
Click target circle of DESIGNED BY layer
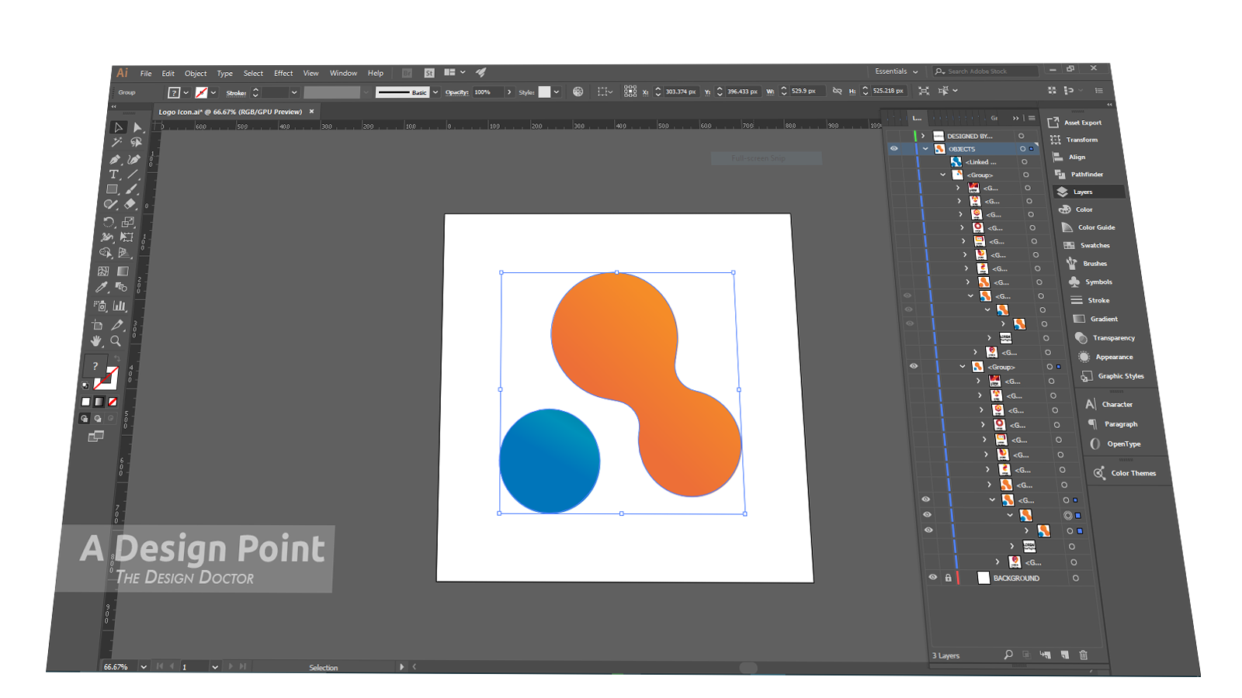[x=1021, y=136]
